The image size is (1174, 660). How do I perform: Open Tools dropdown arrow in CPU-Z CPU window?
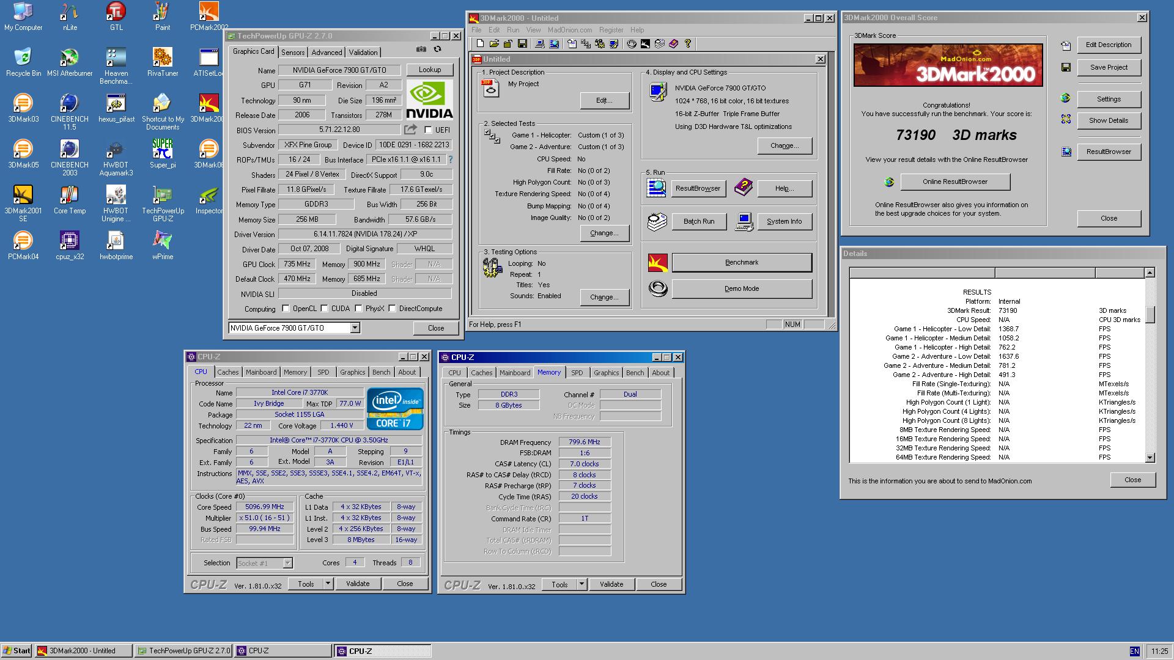pos(328,584)
